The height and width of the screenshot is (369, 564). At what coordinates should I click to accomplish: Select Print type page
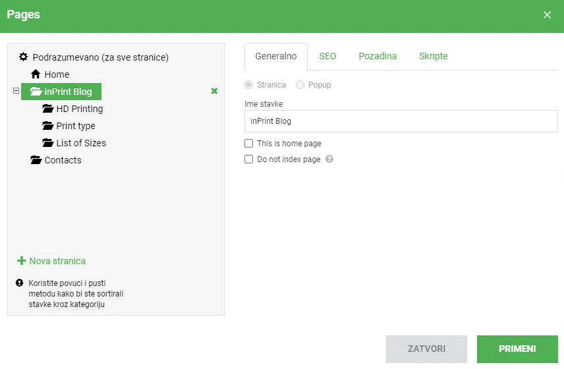(76, 126)
